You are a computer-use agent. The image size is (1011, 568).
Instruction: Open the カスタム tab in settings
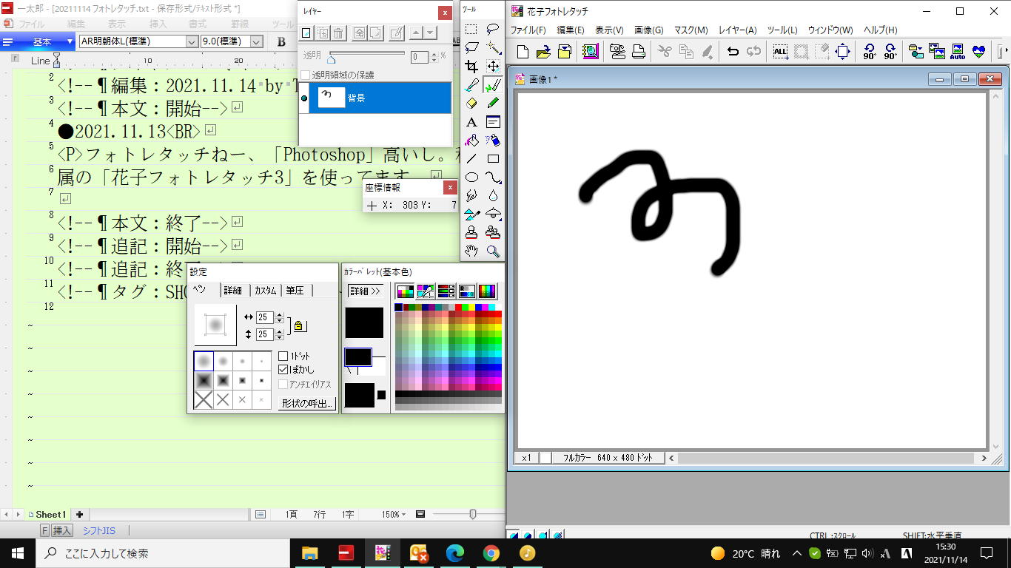coord(265,291)
